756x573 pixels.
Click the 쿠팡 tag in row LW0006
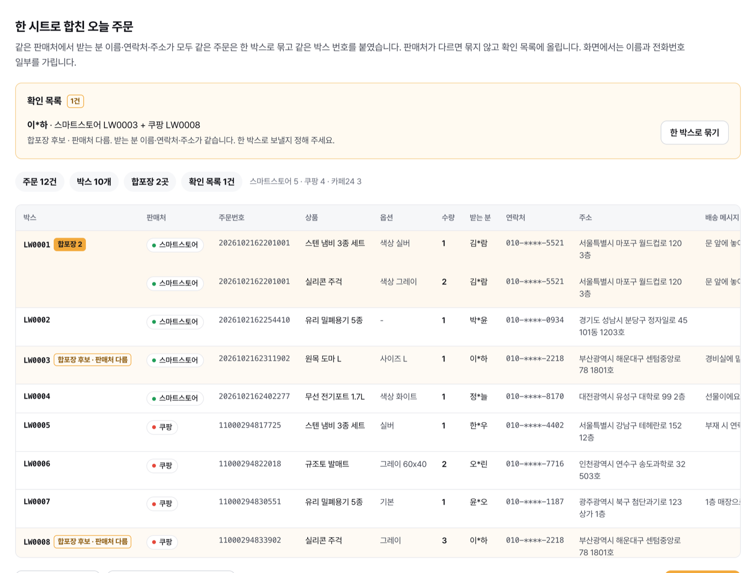point(162,466)
